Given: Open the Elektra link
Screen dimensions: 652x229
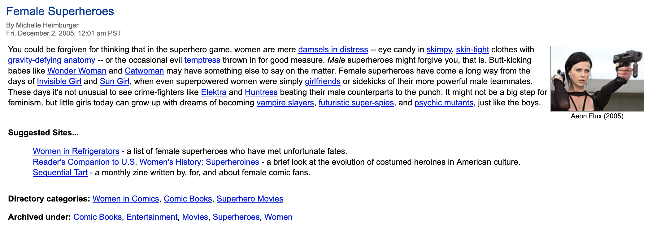Looking at the screenshot, I should click(x=214, y=92).
